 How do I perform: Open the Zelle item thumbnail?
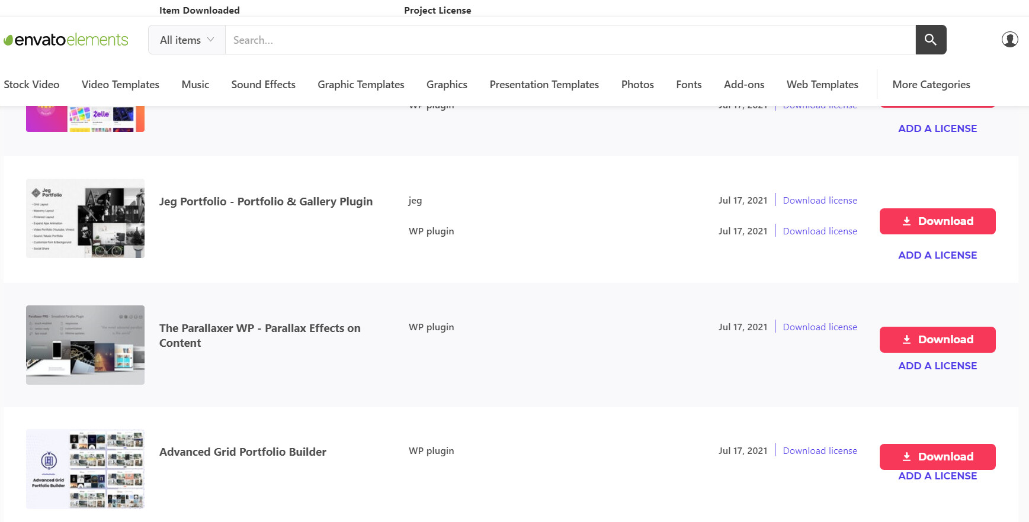[x=85, y=119]
